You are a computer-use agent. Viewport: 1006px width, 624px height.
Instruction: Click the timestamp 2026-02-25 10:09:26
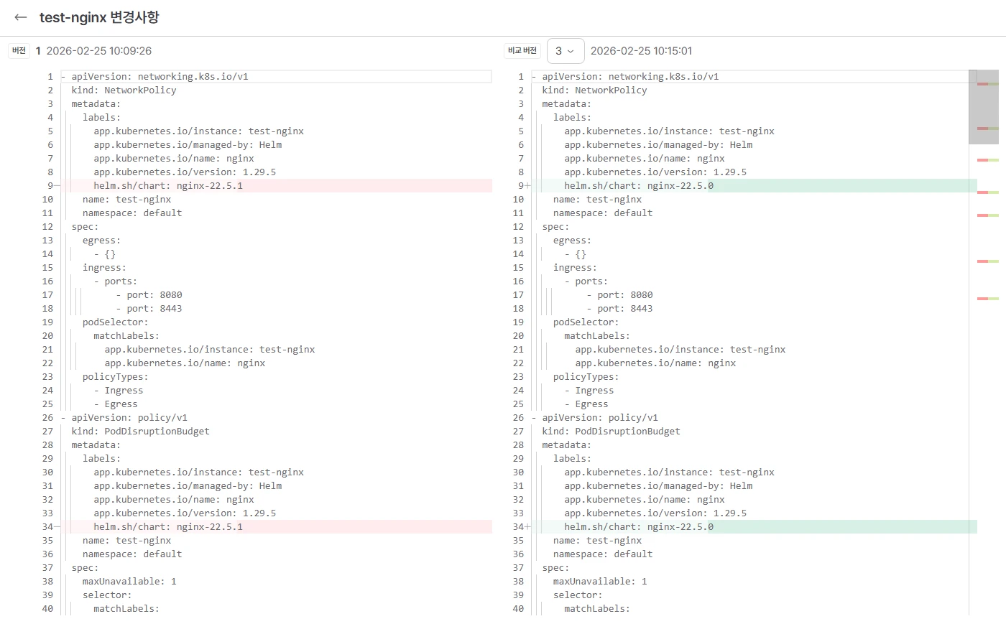pyautogui.click(x=99, y=51)
